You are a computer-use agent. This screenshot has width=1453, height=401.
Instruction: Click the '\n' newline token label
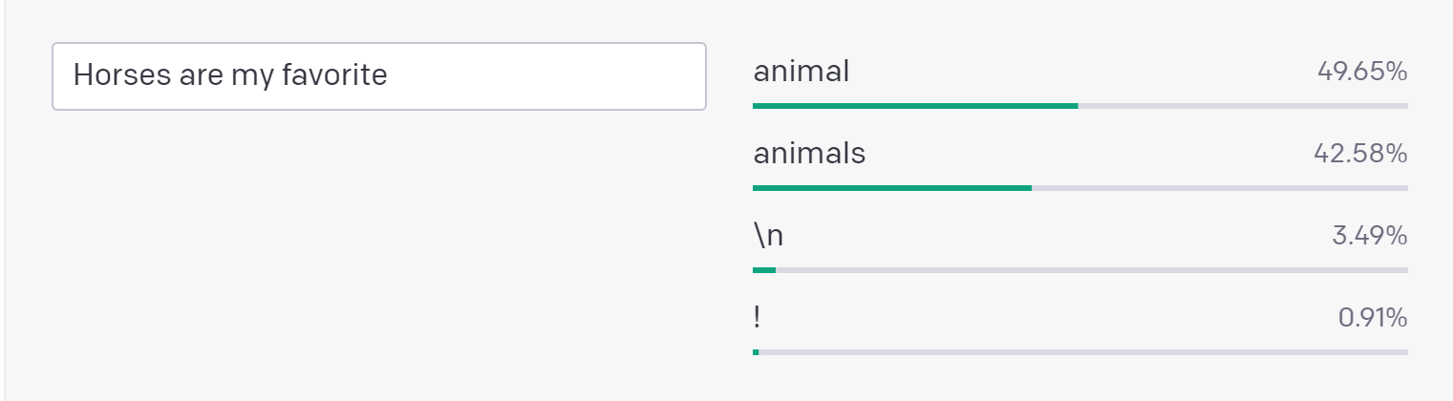tap(768, 236)
